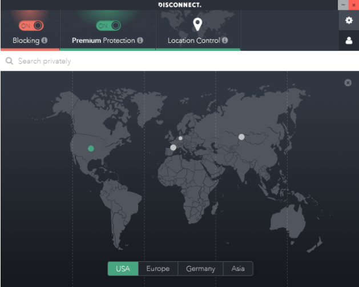This screenshot has height=287, width=359.
Task: Choose the Europe location button
Action: (158, 268)
